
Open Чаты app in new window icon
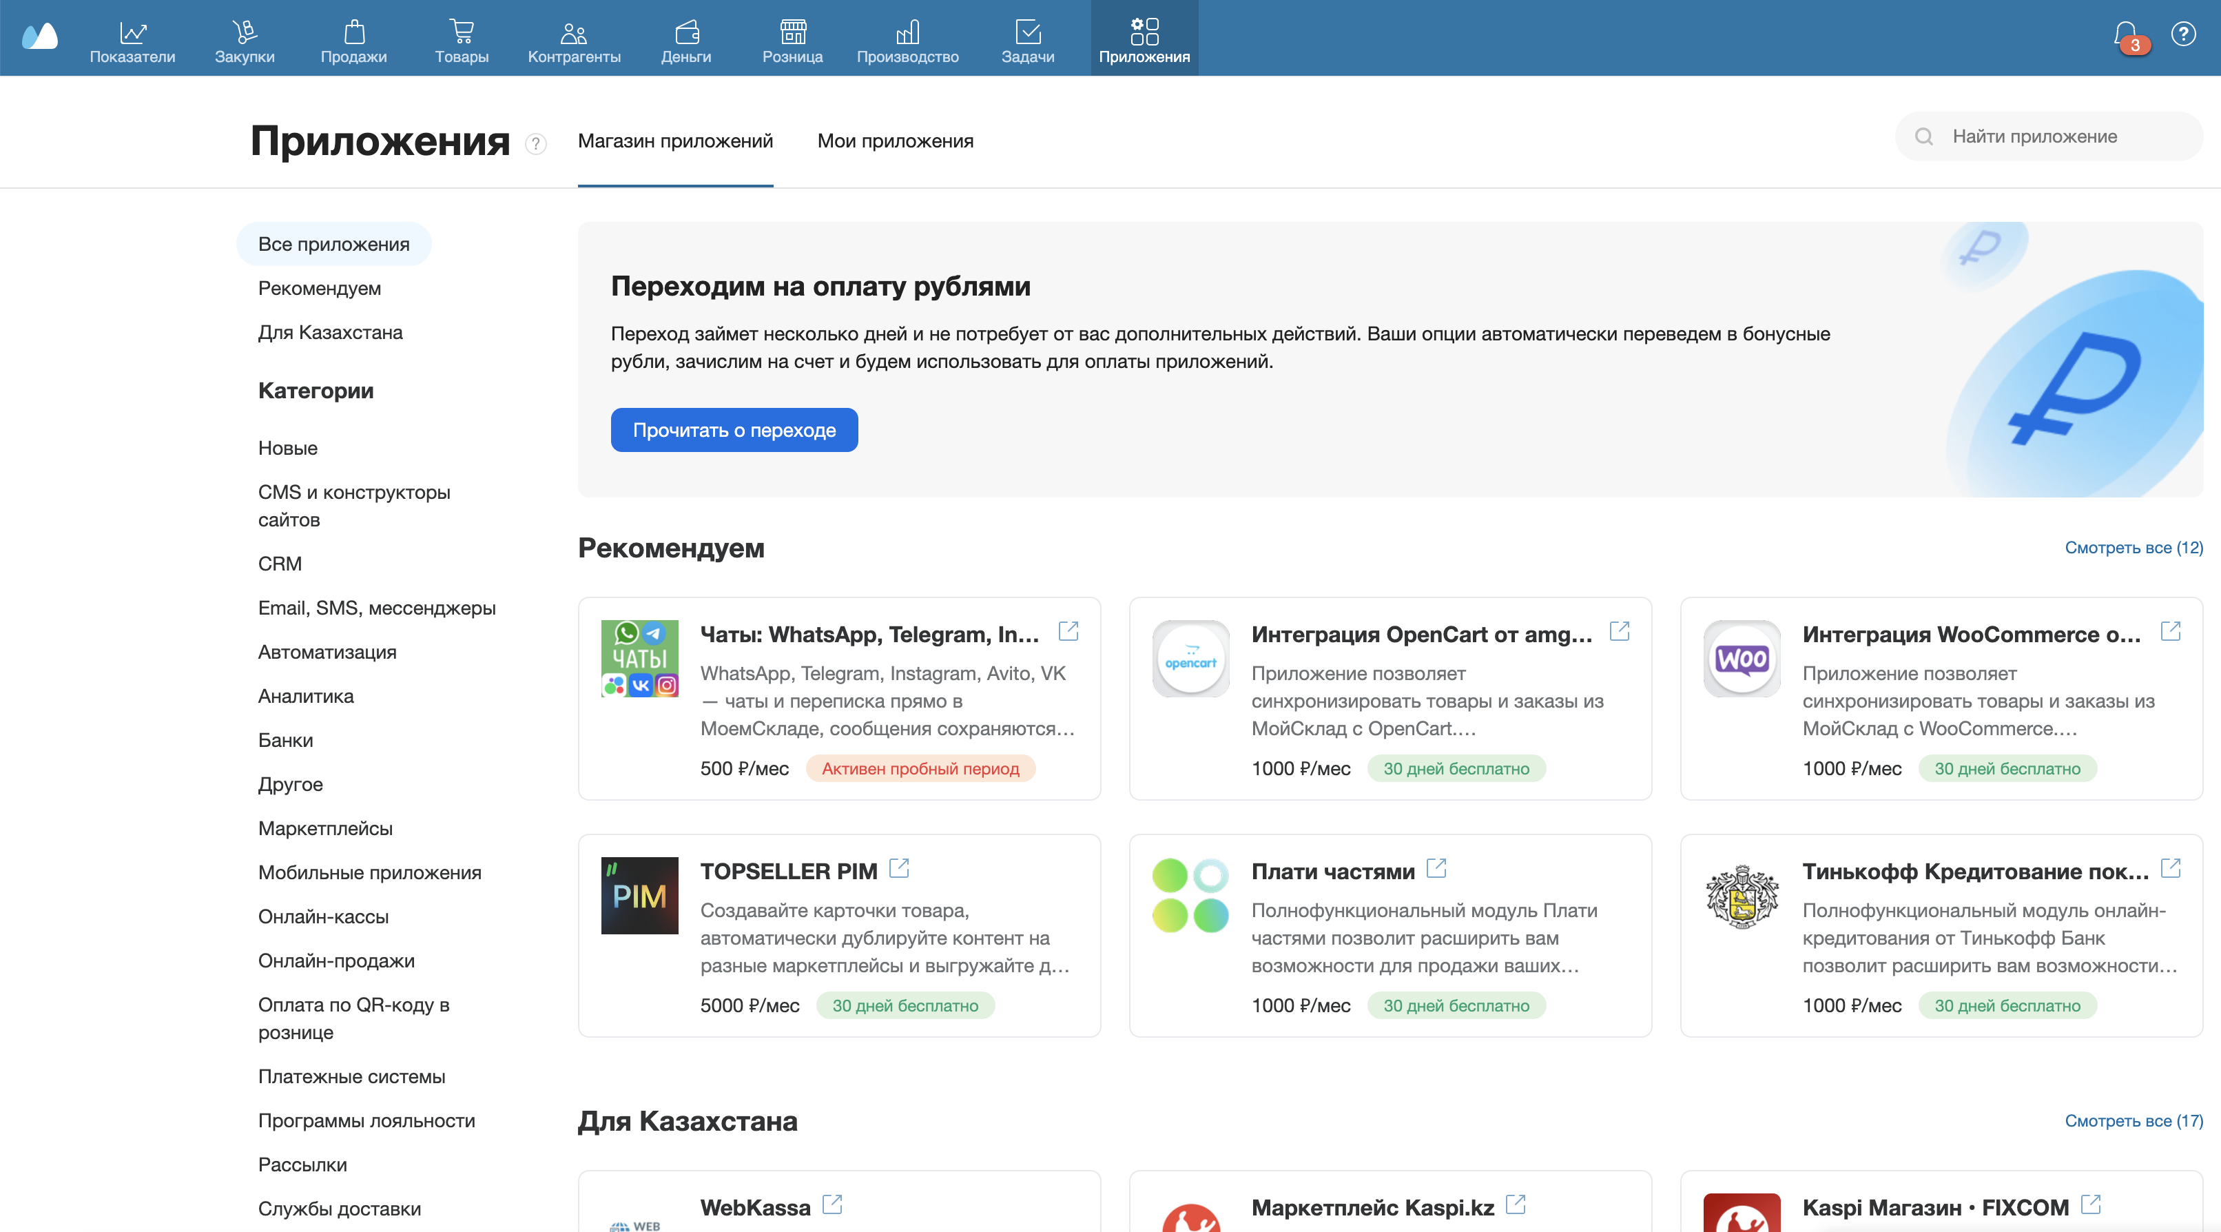(x=1068, y=631)
